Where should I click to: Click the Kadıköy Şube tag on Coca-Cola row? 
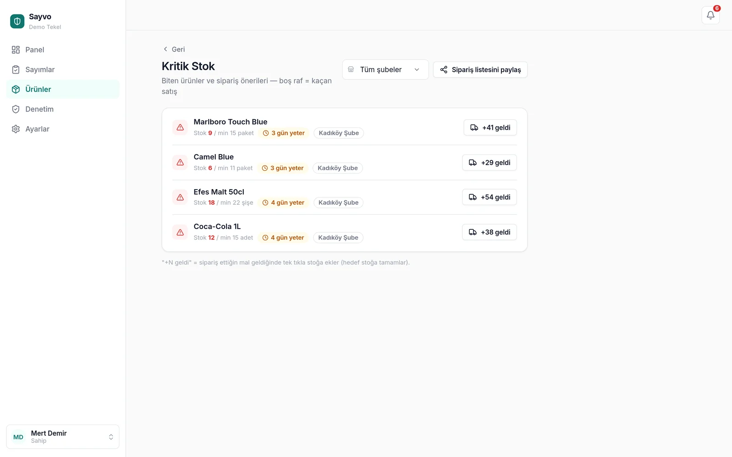(x=338, y=238)
